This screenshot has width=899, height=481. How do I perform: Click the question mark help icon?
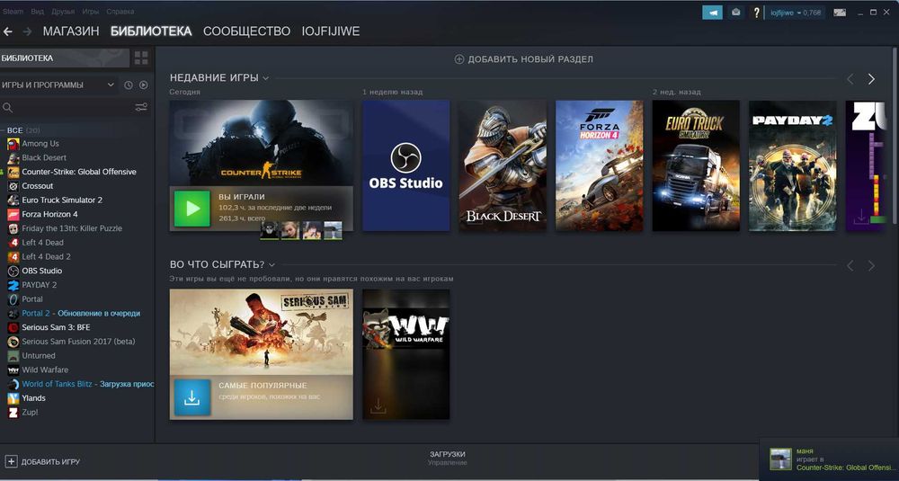[756, 12]
